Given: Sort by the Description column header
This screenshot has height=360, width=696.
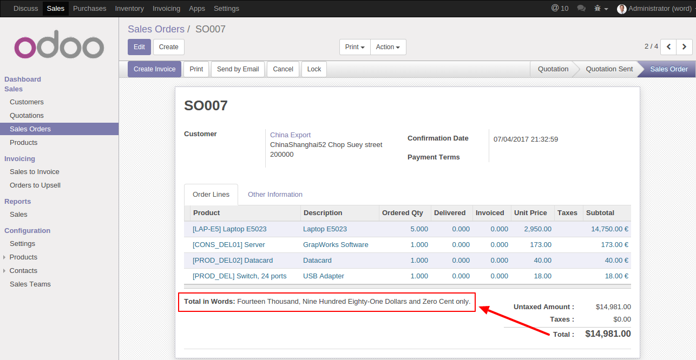Looking at the screenshot, I should pyautogui.click(x=340, y=213).
